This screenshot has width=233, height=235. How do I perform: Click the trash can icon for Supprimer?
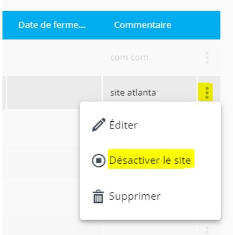[x=98, y=197]
